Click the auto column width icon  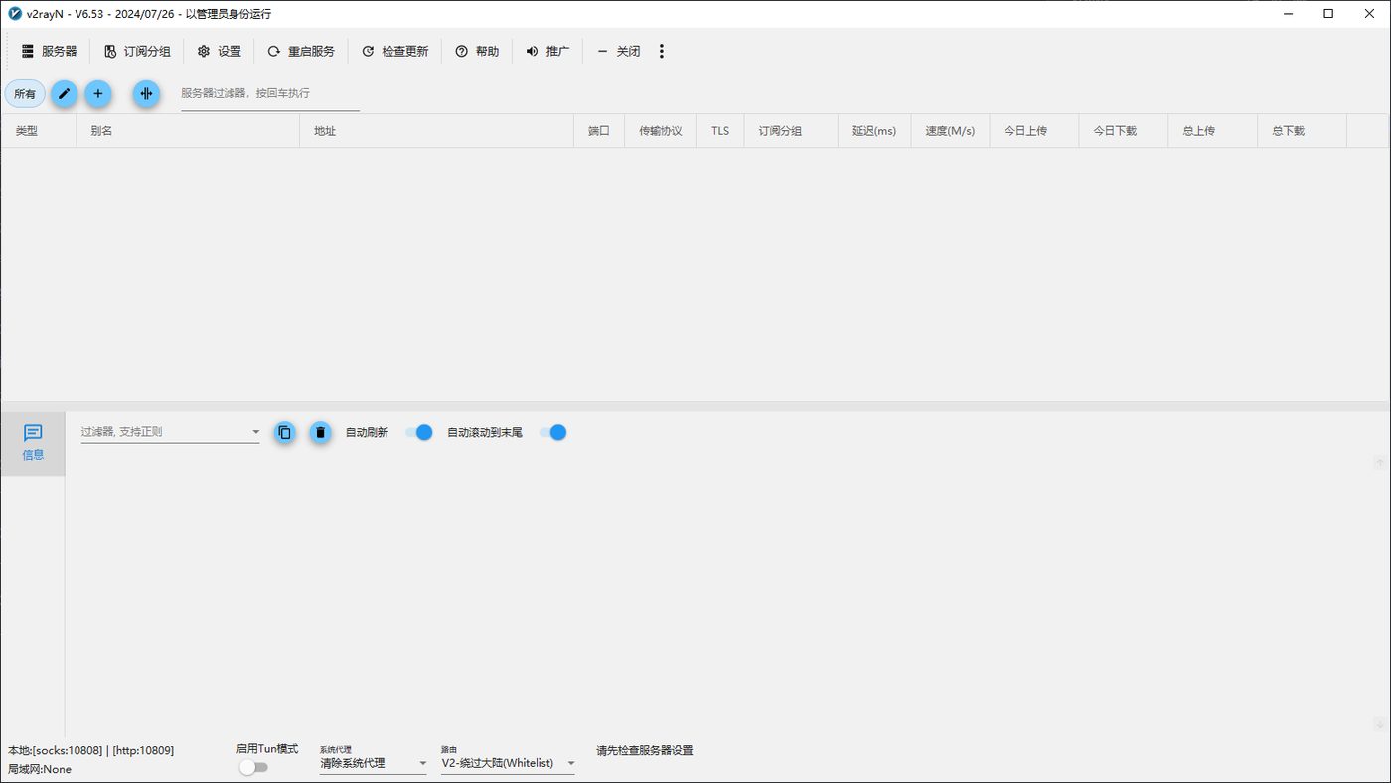tap(146, 93)
